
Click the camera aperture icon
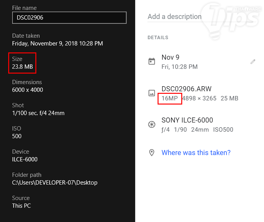[152, 124]
